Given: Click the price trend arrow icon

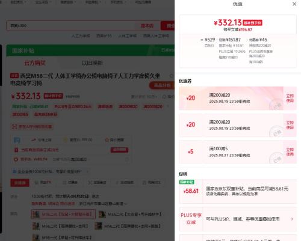Looking at the screenshot, I should click(34, 140).
